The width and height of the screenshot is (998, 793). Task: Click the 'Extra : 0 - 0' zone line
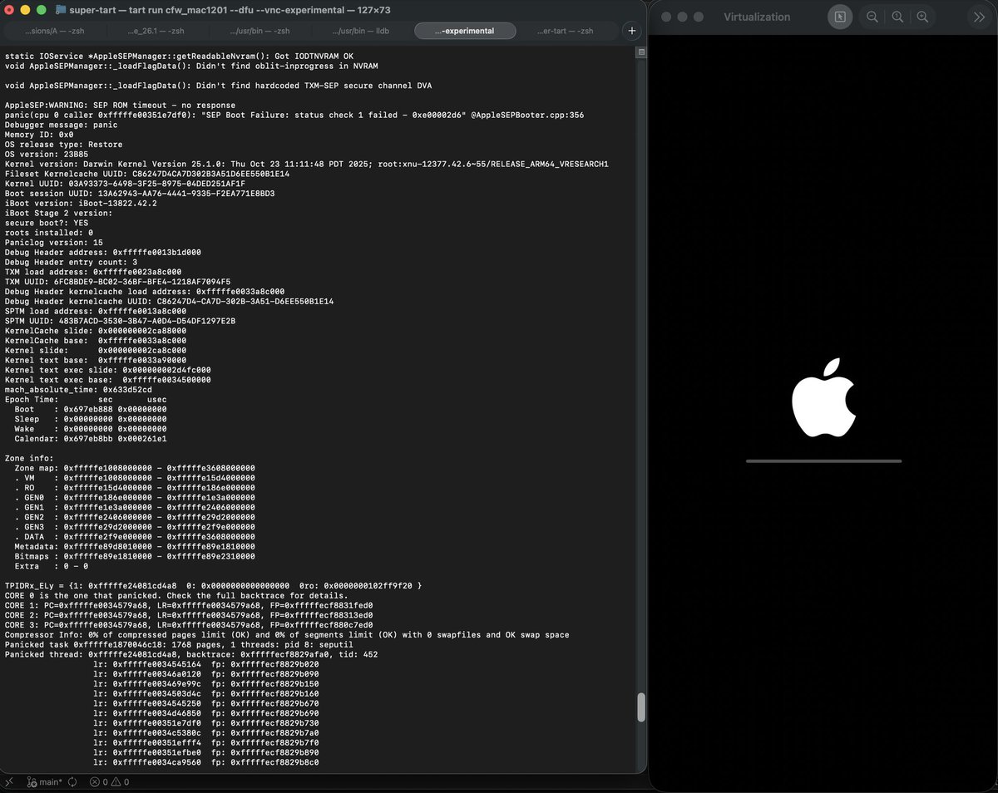click(52, 566)
